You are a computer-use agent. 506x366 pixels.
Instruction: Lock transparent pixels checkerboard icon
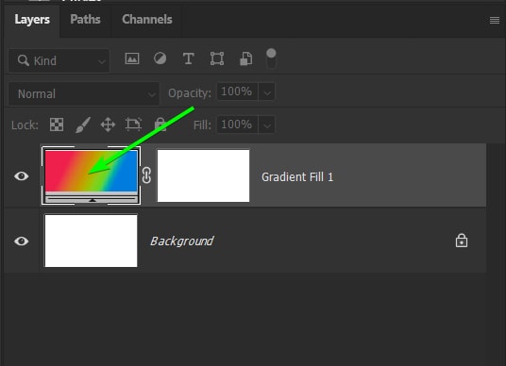tap(57, 125)
